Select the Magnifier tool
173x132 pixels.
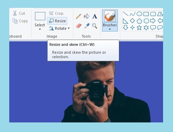point(95,26)
